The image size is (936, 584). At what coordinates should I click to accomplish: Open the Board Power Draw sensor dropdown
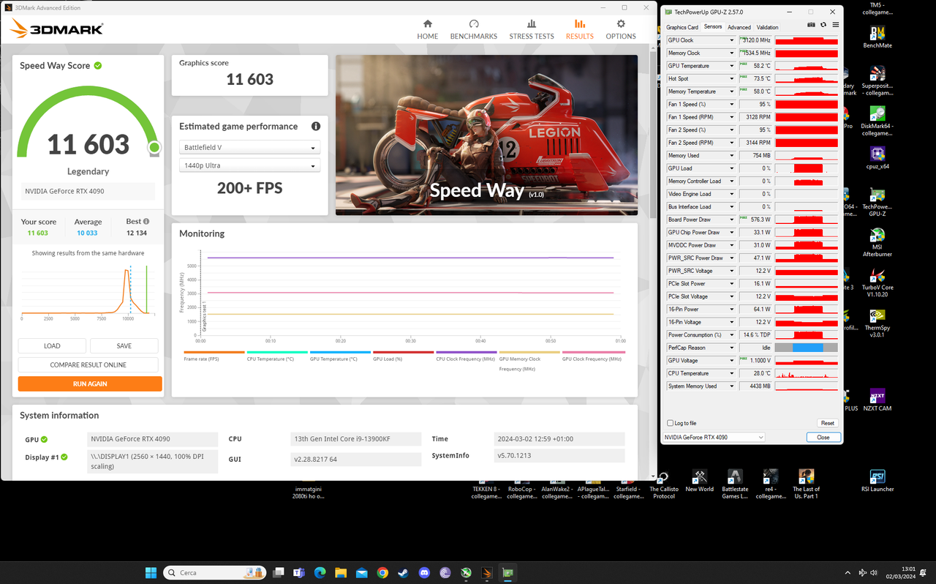click(x=731, y=220)
